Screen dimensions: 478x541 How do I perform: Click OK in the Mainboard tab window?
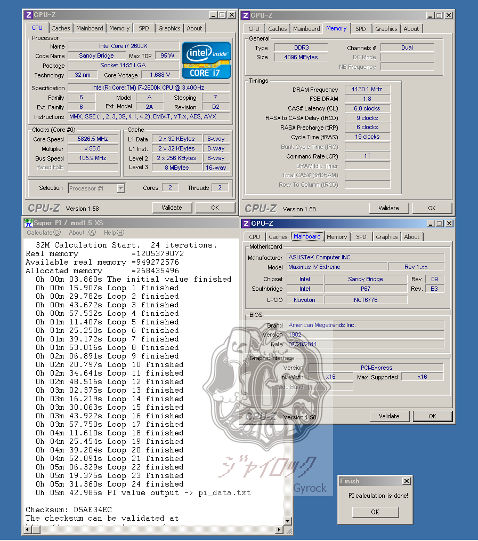pos(433,417)
